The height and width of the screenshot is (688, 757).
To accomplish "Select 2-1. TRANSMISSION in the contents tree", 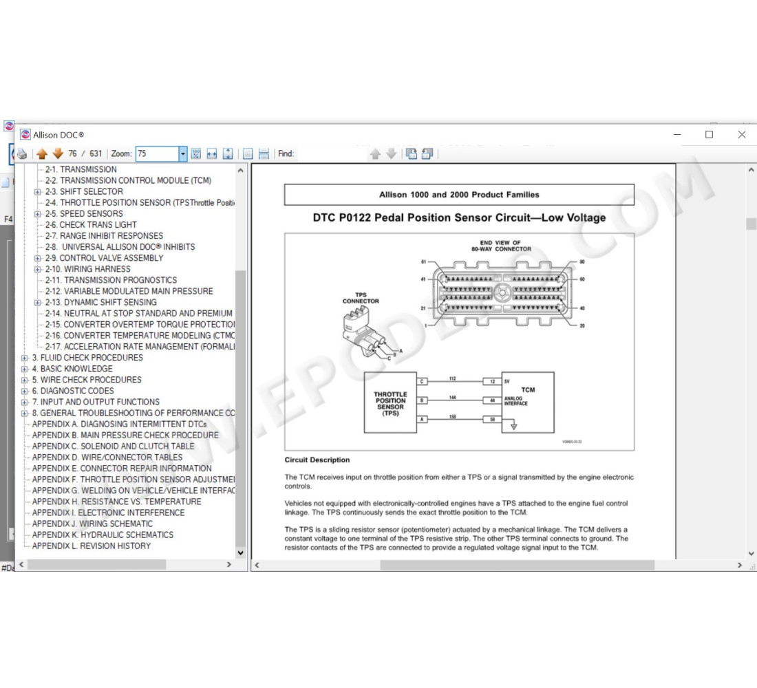I will pyautogui.click(x=81, y=169).
